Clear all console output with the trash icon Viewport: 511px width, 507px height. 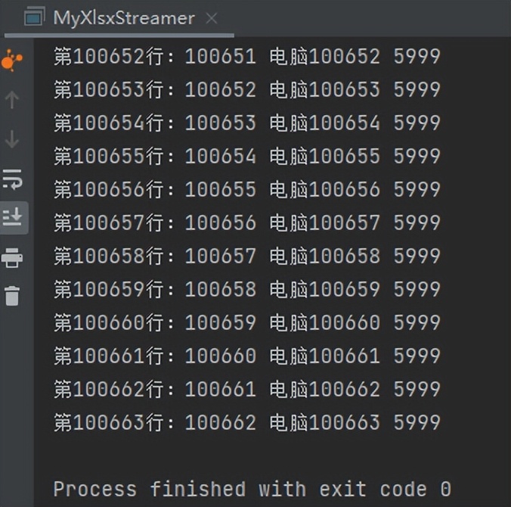pyautogui.click(x=12, y=296)
